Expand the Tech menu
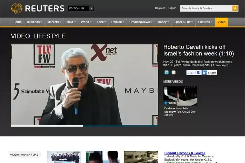Screen dimensions: 245x163 (101, 22)
